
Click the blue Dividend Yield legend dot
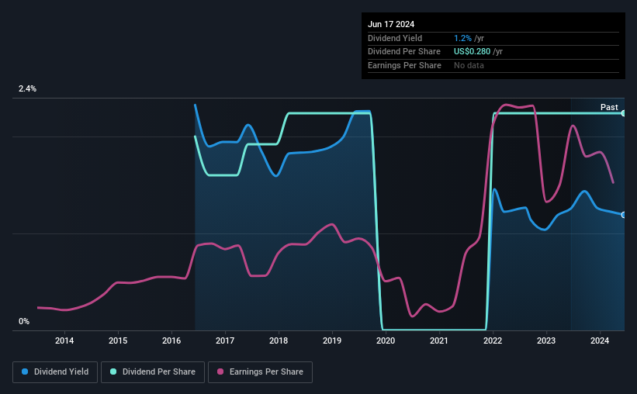[x=25, y=372]
